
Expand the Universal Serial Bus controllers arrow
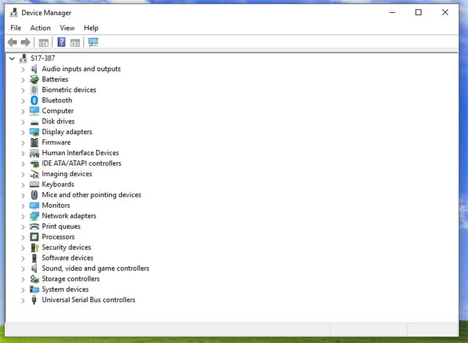click(x=23, y=300)
